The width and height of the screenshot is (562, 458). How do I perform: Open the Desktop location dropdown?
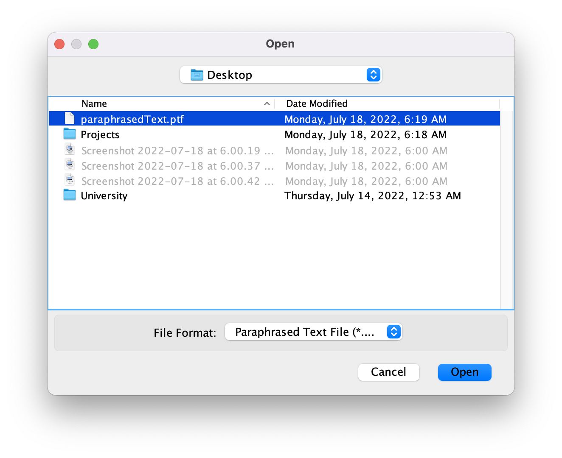coord(281,75)
